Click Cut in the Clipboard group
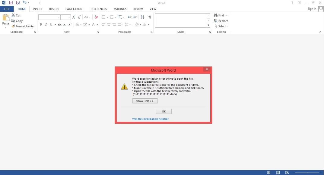The height and width of the screenshot is (175, 324). [x=16, y=15]
